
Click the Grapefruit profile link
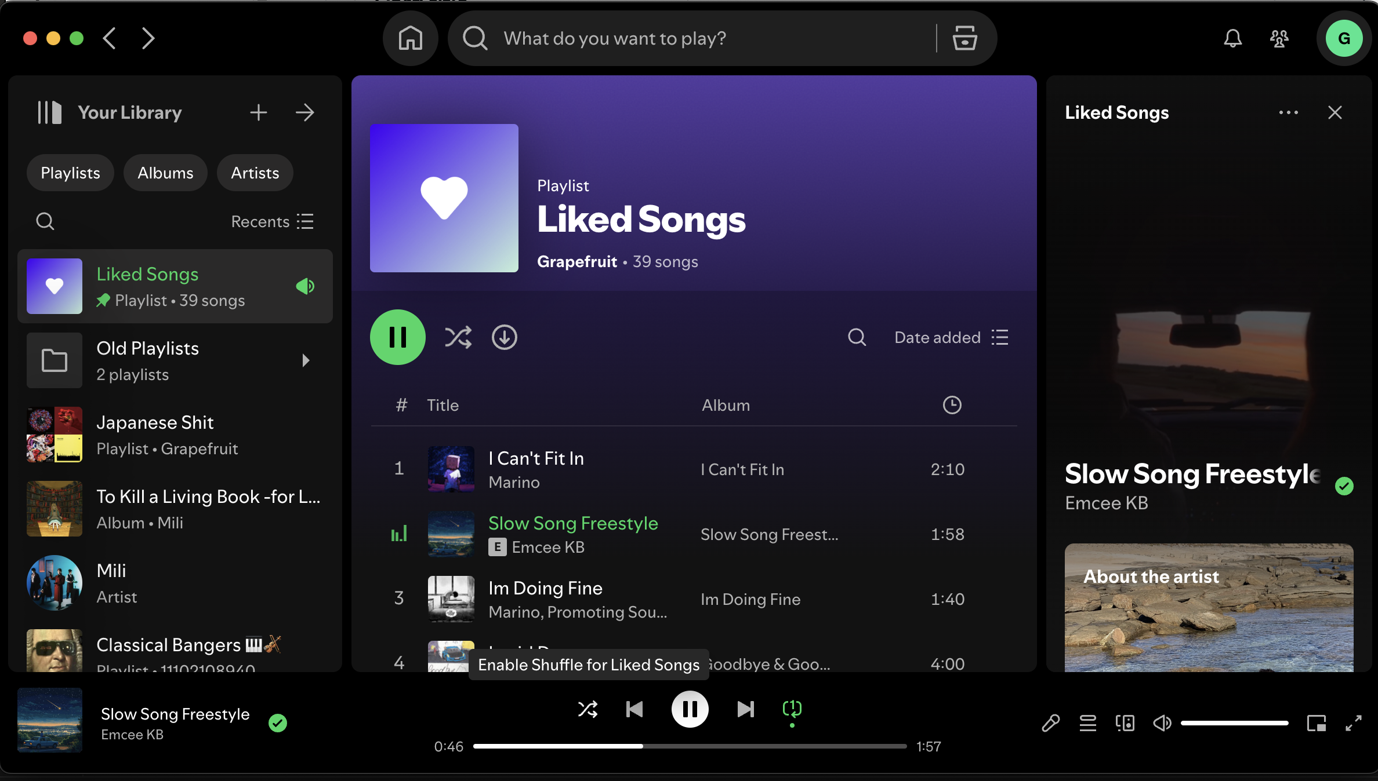pyautogui.click(x=576, y=262)
